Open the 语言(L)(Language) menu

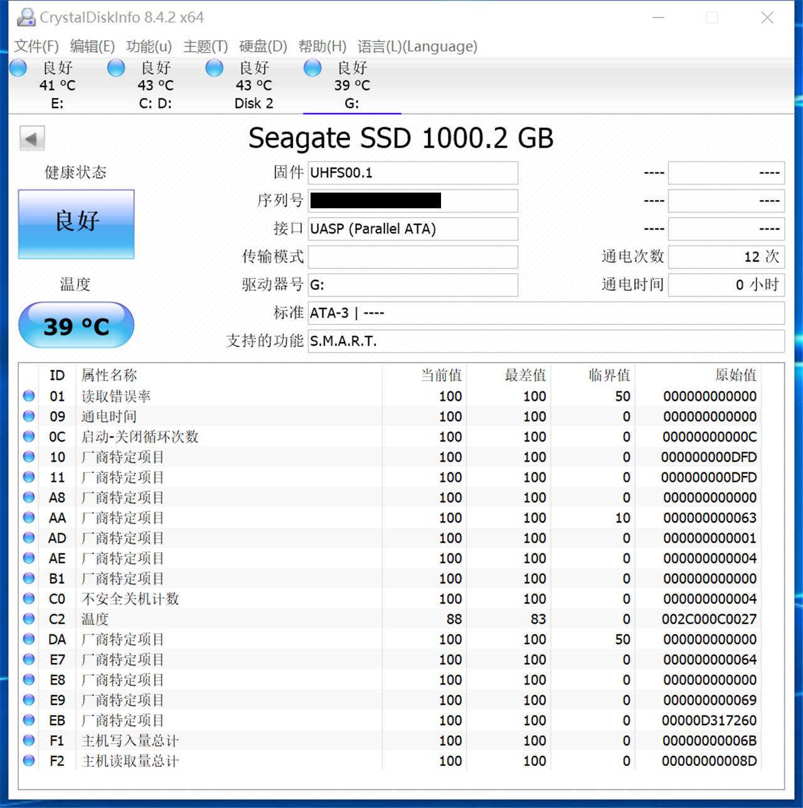click(x=417, y=46)
